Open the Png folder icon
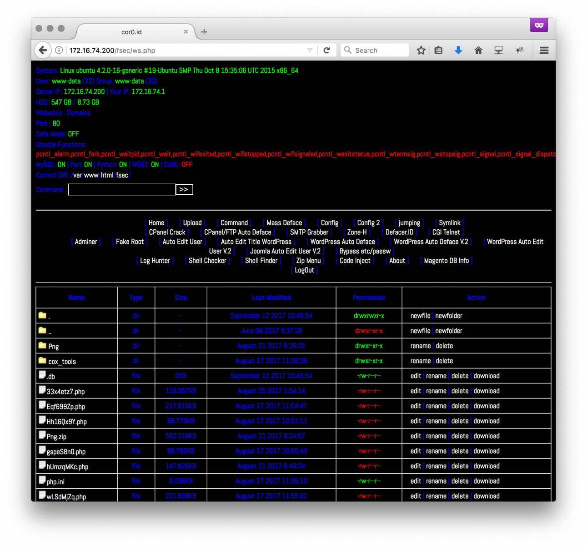 tap(42, 345)
